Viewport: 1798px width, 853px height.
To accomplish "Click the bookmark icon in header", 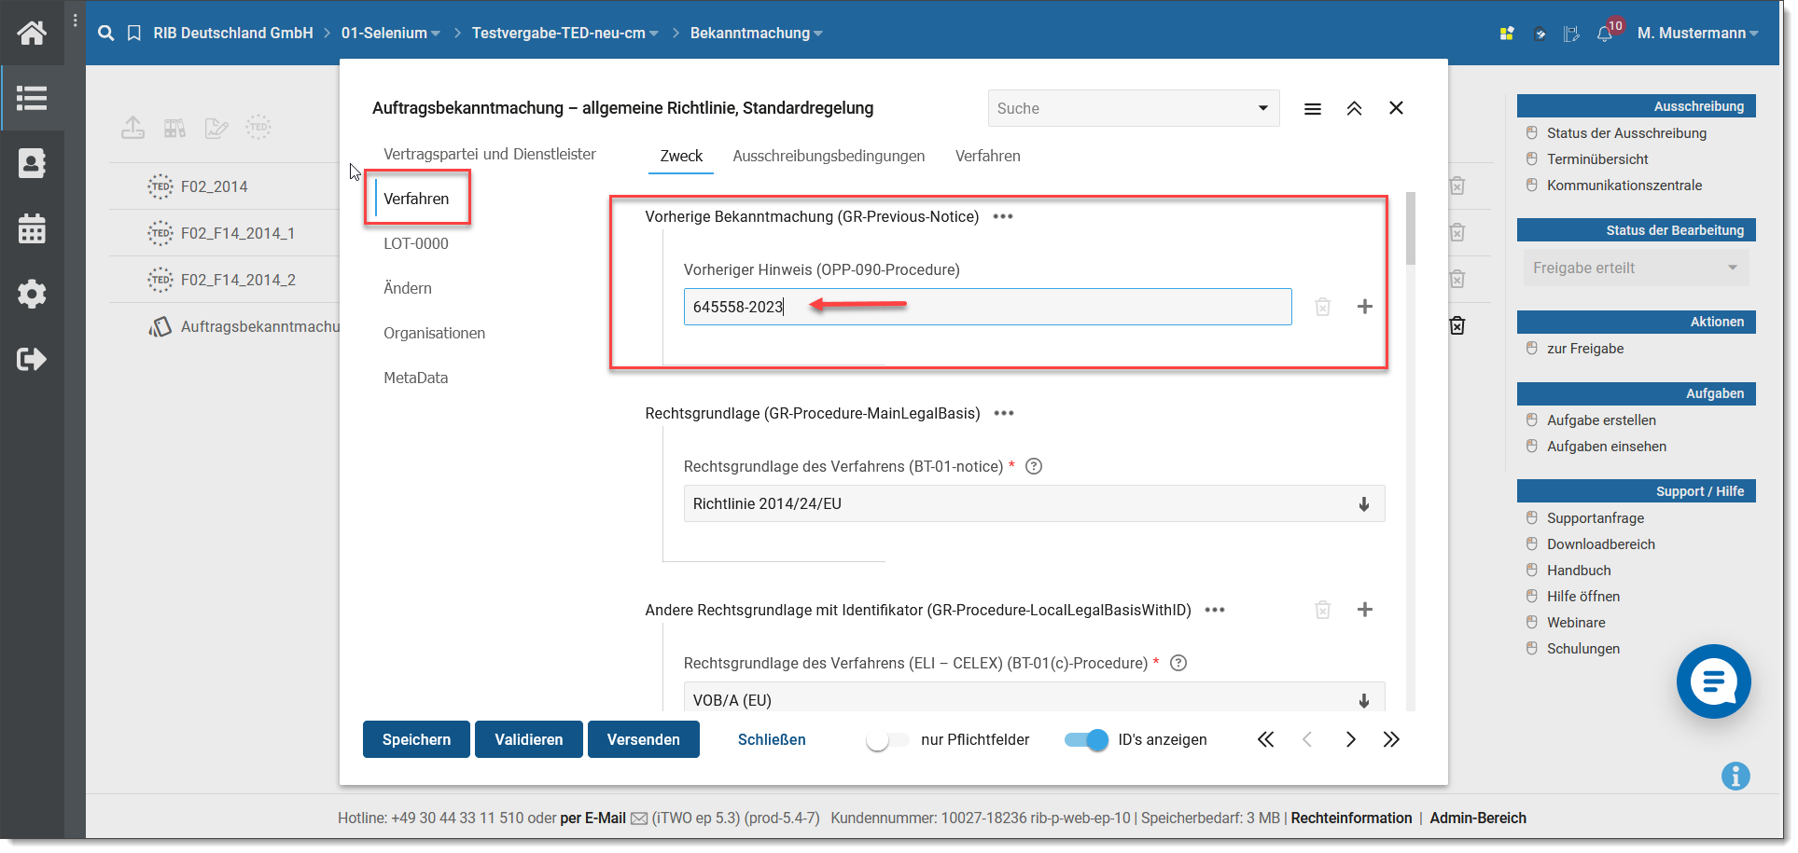I will [134, 33].
